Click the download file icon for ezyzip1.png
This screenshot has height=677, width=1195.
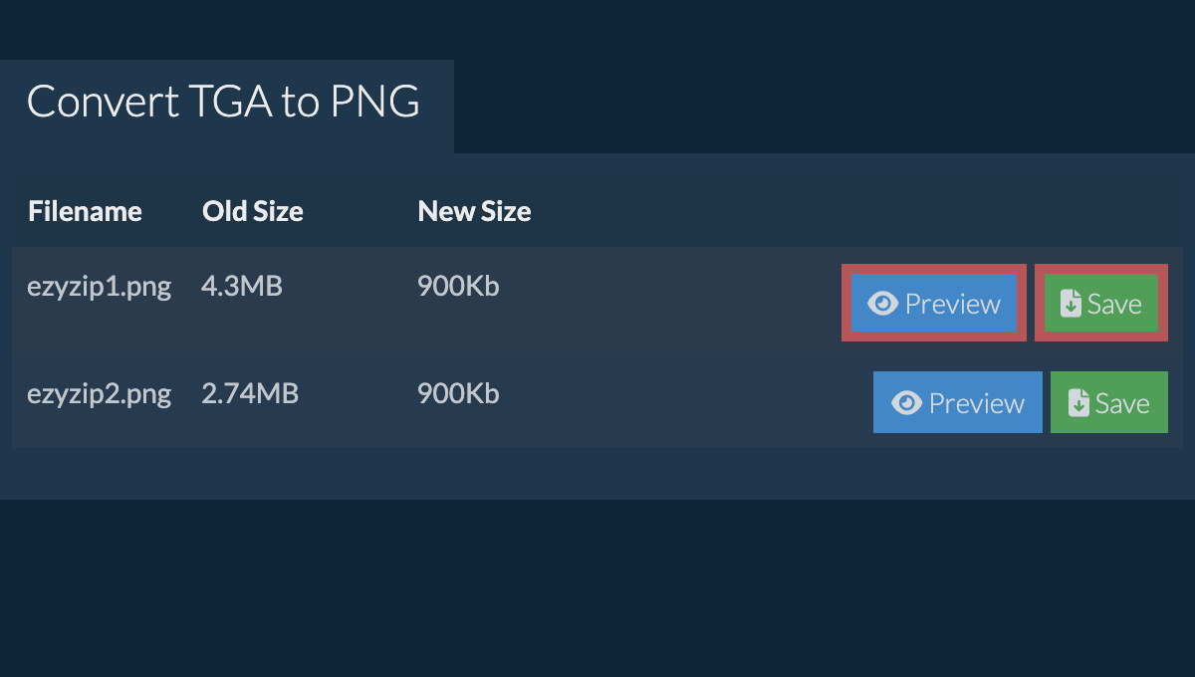tap(1071, 304)
